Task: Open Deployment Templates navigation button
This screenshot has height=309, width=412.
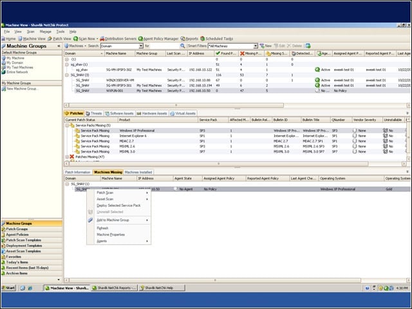Action: coord(32,245)
